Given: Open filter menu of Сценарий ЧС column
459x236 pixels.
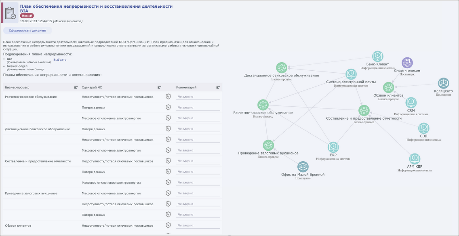Looking at the screenshot, I should coord(159,87).
